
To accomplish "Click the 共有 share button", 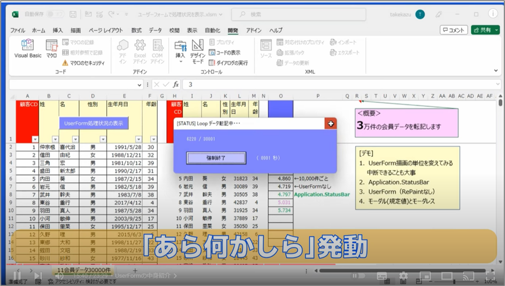I will point(485,30).
